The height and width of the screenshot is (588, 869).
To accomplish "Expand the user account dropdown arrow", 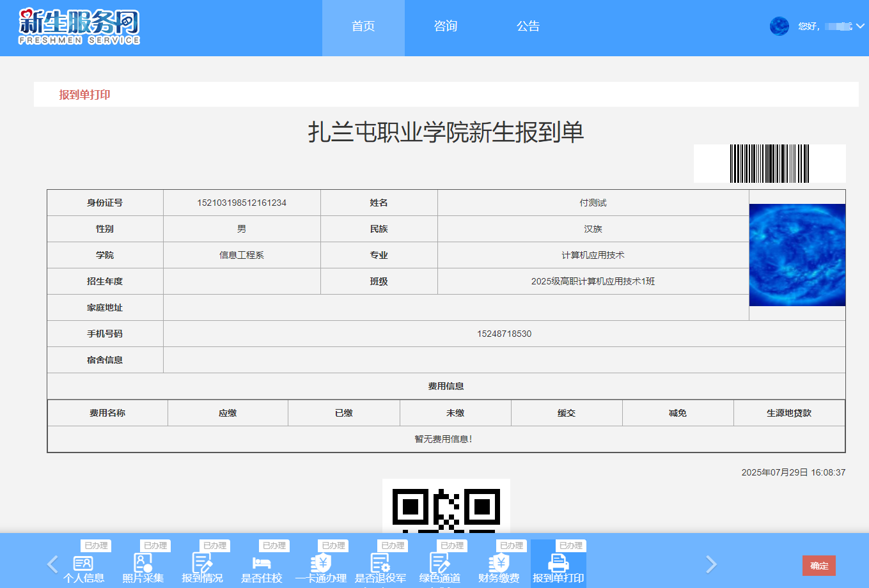I will point(861,26).
